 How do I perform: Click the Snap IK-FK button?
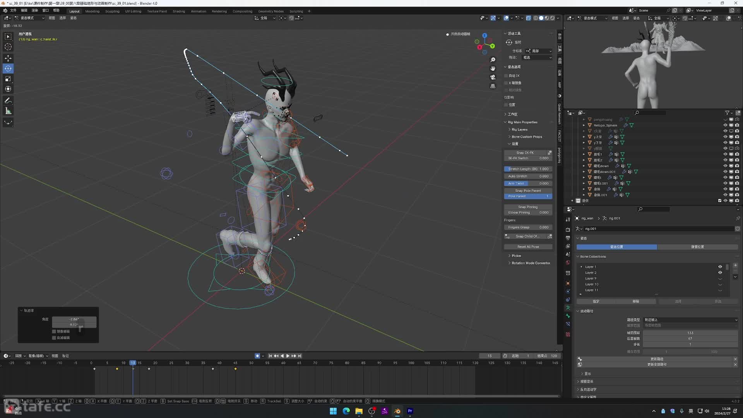(x=525, y=153)
